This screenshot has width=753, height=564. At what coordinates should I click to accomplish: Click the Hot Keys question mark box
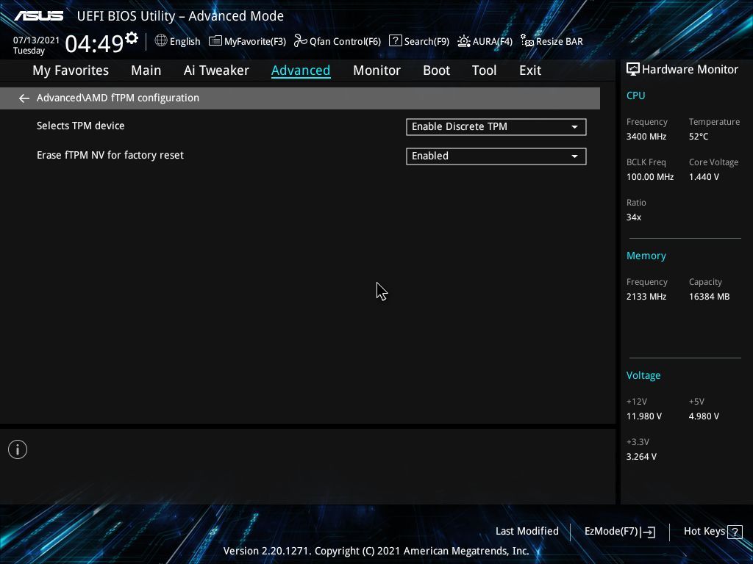[735, 532]
